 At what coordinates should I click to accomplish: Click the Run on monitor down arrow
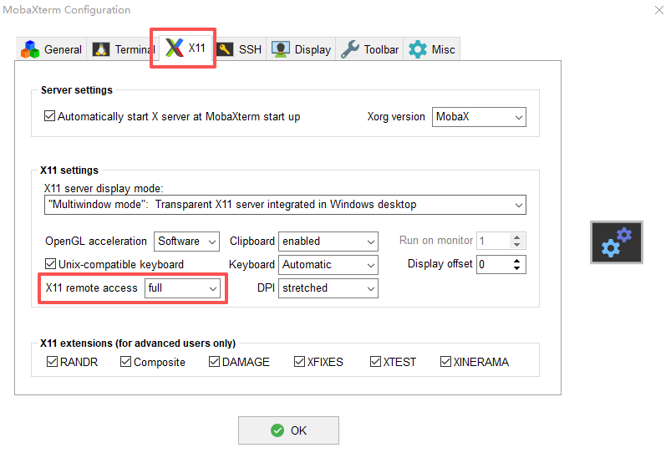click(517, 245)
